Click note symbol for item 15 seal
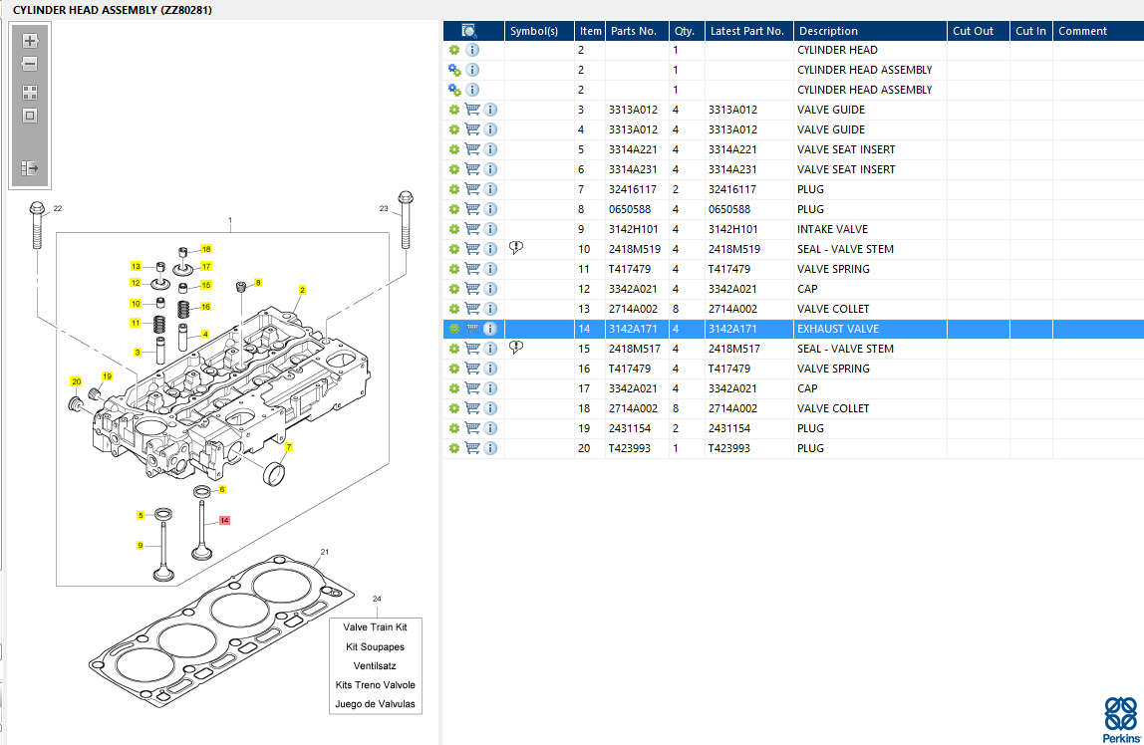This screenshot has height=745, width=1144. click(x=516, y=348)
